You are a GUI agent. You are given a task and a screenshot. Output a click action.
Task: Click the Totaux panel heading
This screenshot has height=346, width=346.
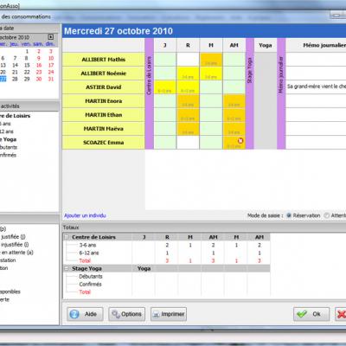point(71,227)
